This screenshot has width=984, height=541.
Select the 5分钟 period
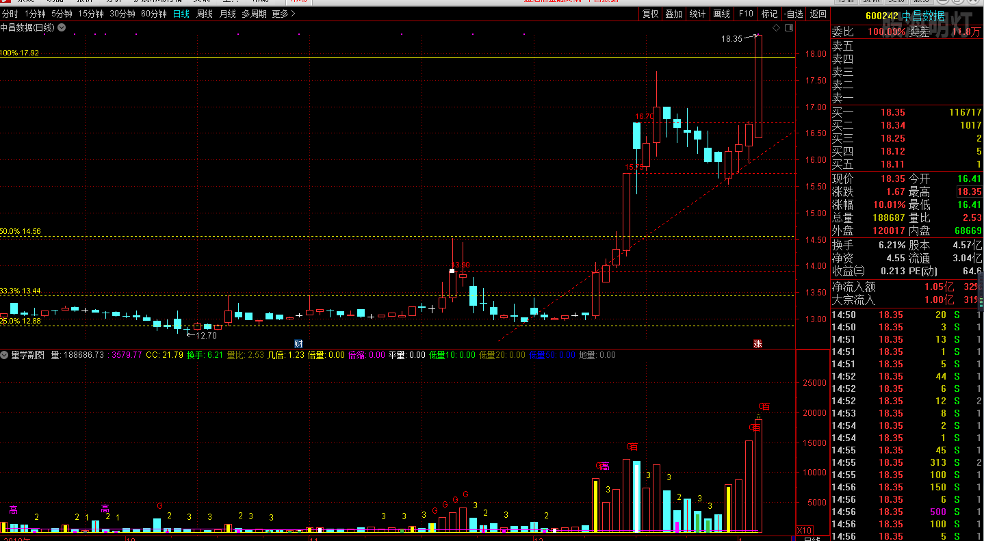(62, 14)
